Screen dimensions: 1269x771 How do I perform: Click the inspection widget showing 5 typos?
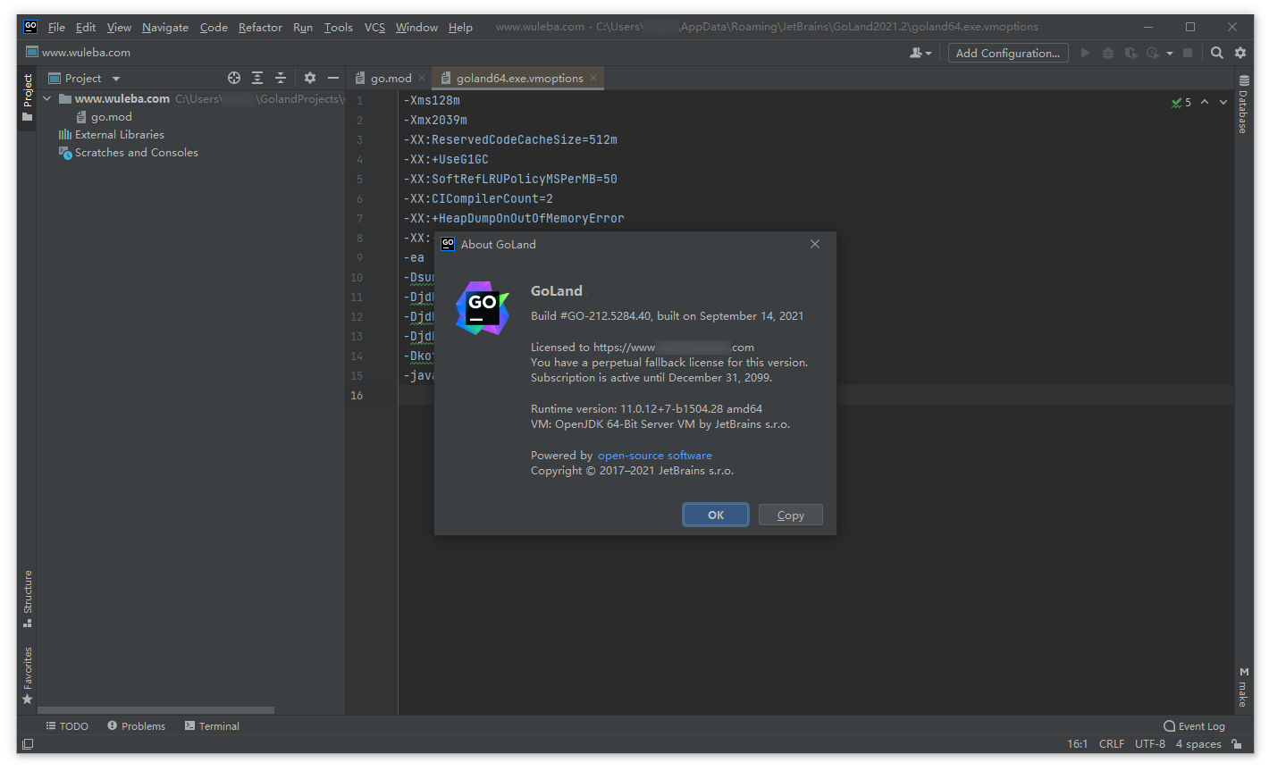[x=1181, y=103]
